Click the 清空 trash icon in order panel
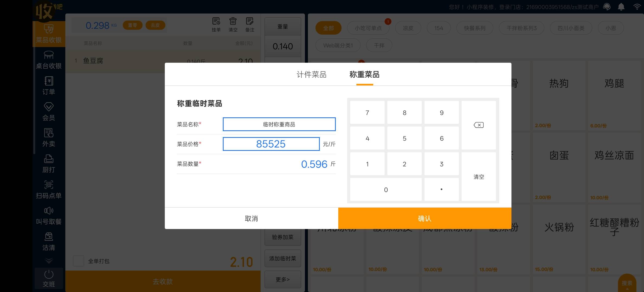644x292 pixels. (x=233, y=25)
